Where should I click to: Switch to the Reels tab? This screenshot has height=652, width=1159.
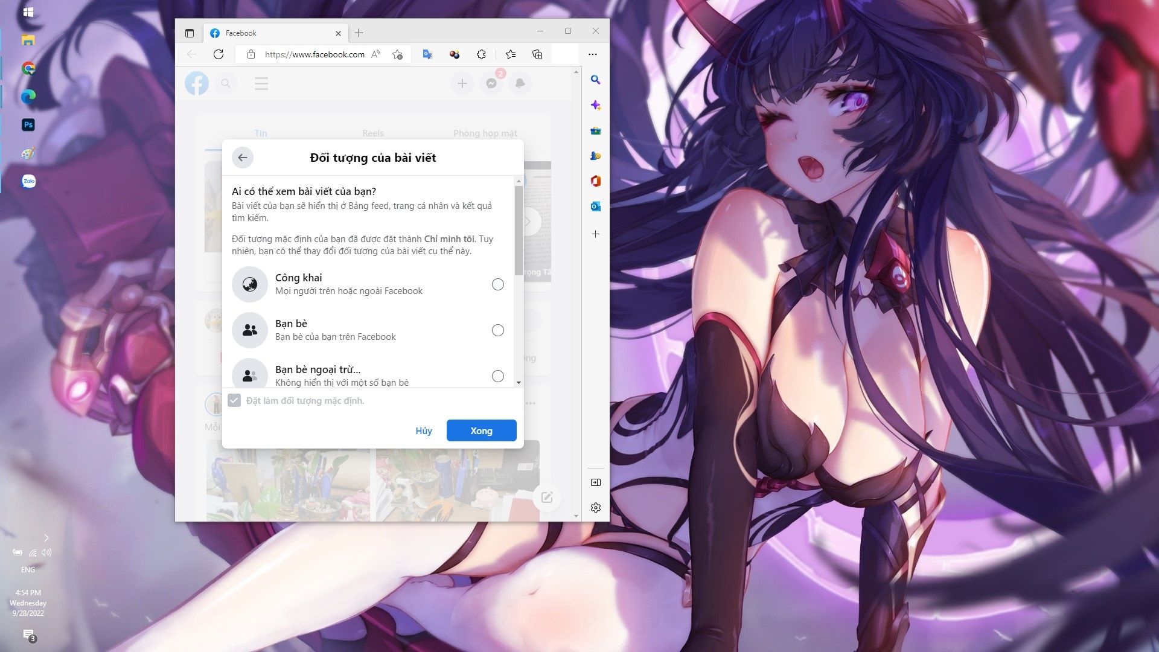coord(373,133)
